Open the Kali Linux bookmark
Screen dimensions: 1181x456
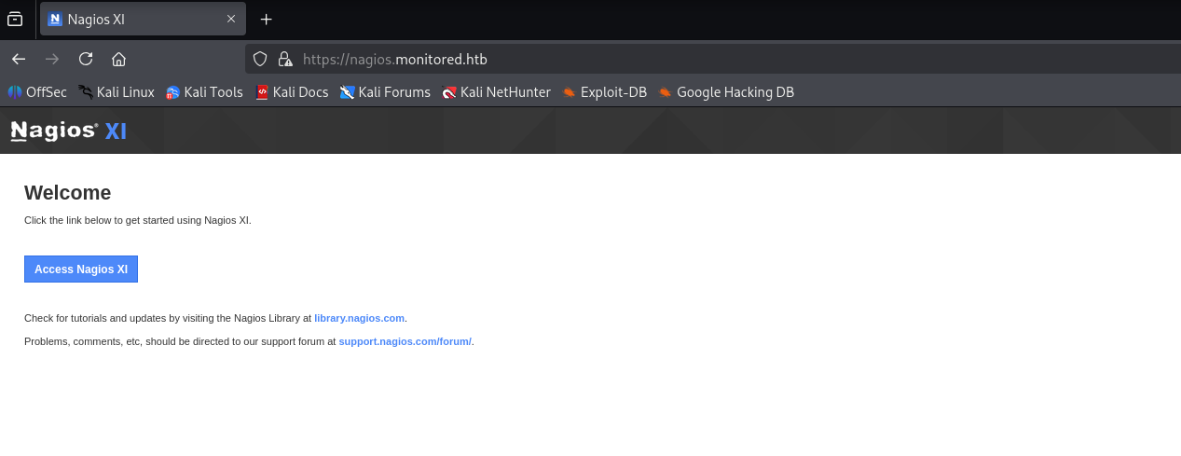(117, 91)
